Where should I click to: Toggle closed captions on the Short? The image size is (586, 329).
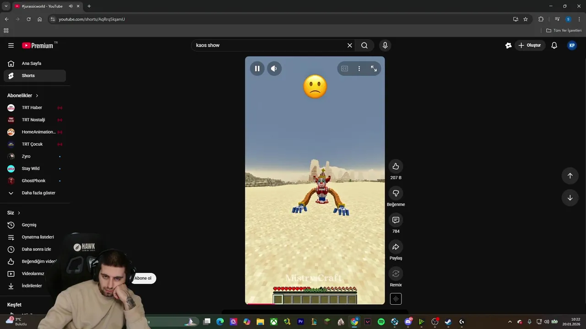tap(345, 69)
